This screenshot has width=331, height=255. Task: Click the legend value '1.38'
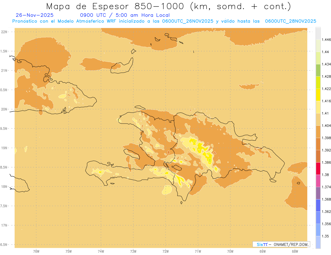pos(325,175)
